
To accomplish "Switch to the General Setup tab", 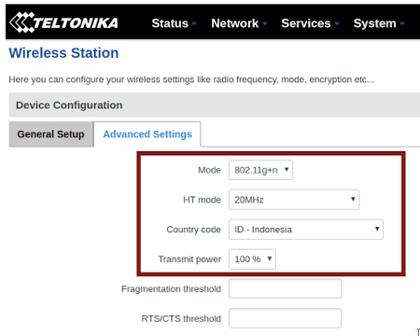I will (51, 134).
